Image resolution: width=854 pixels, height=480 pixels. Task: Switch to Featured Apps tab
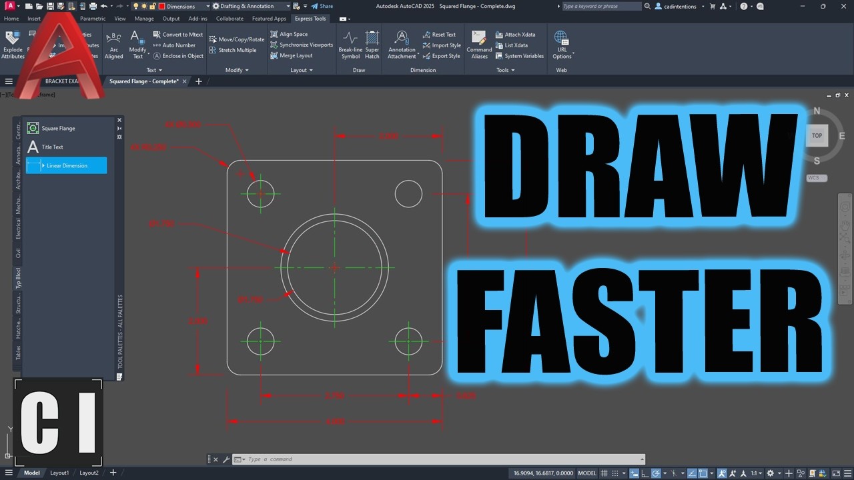coord(269,19)
